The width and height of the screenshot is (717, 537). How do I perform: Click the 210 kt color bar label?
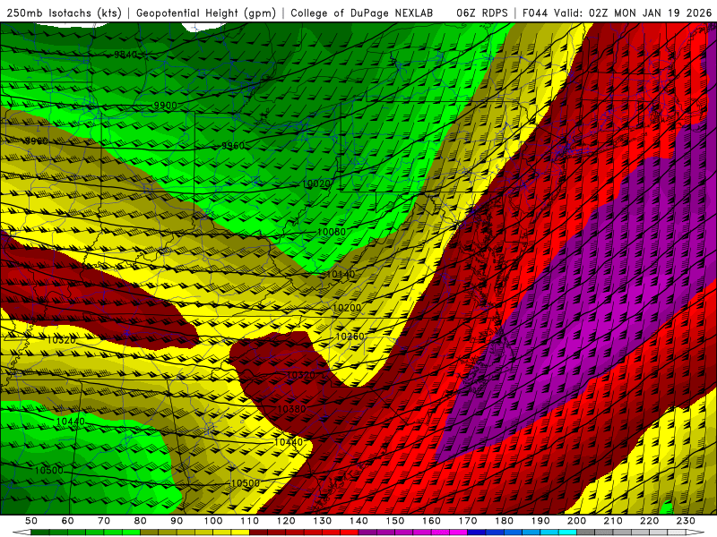613,521
